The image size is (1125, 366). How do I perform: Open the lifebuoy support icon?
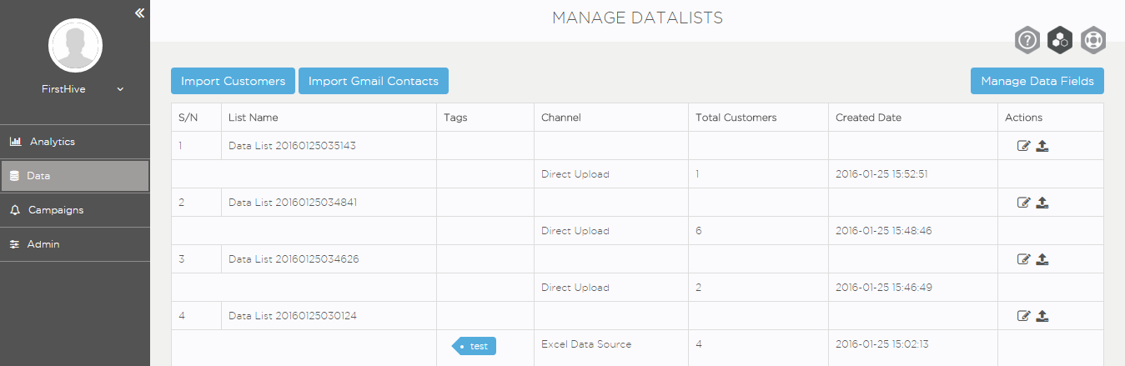(x=1093, y=39)
